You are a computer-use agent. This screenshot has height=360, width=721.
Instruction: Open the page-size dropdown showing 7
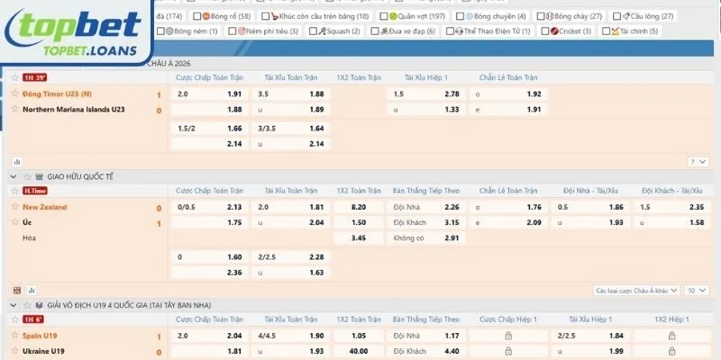[698, 162]
